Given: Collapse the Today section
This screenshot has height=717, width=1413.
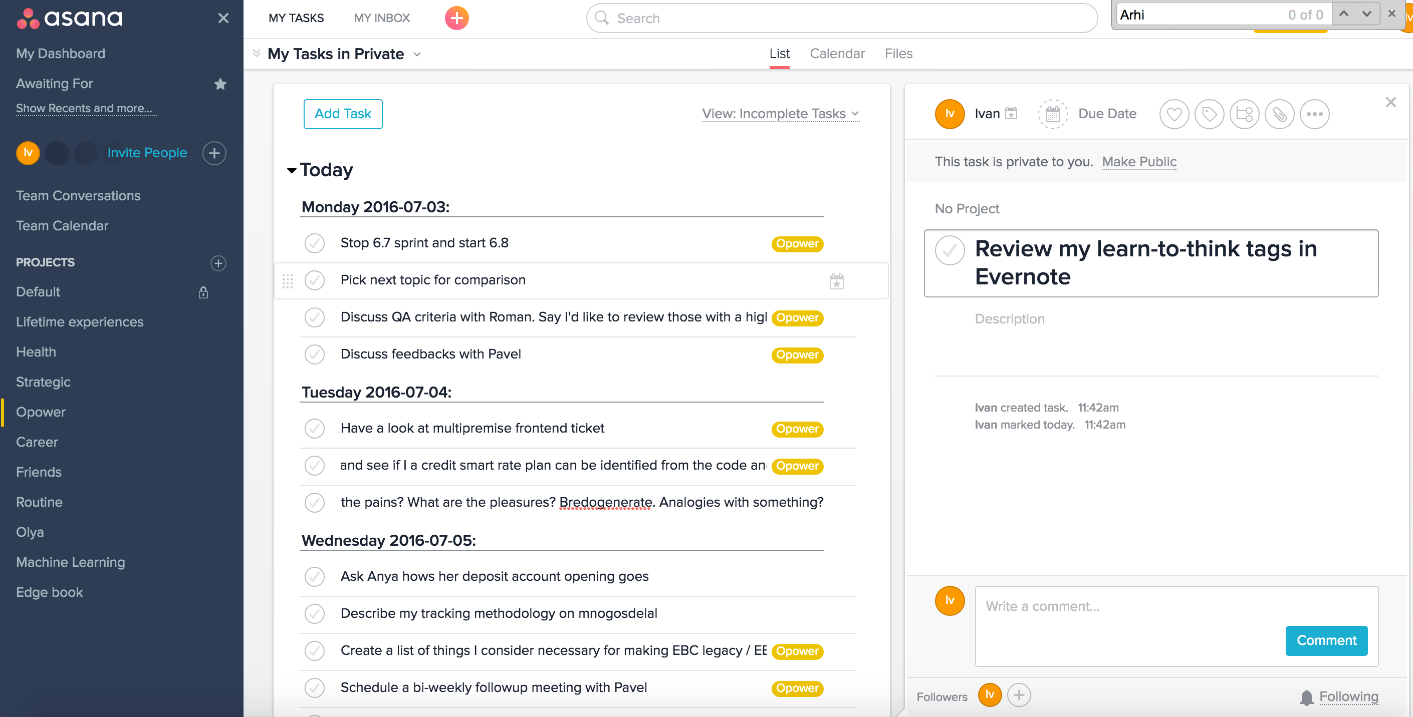Looking at the screenshot, I should (292, 170).
